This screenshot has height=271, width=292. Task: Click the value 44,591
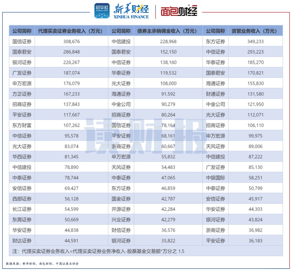[x=71, y=241]
